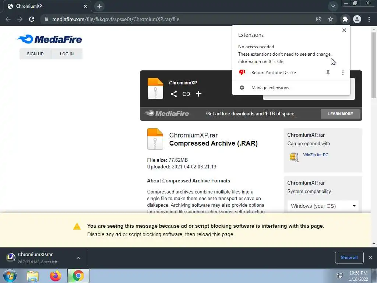The image size is (377, 283).
Task: Click the share icon under ChromiumXP
Action: (174, 94)
